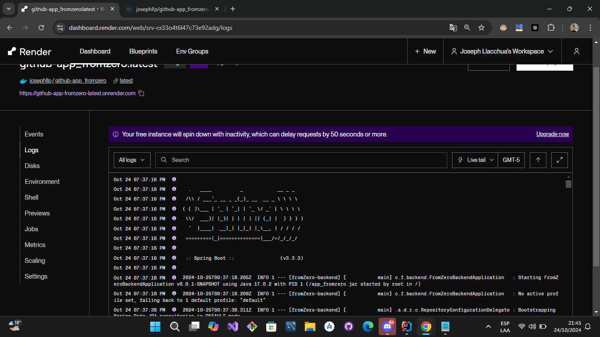Change the GMT-5 timezone setting
This screenshot has width=600, height=337.
tap(511, 160)
